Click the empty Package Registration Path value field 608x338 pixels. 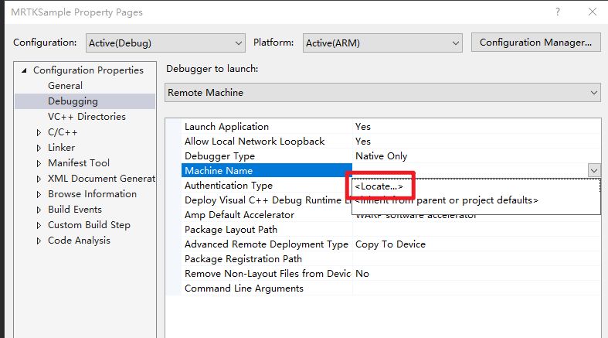pyautogui.click(x=477, y=259)
